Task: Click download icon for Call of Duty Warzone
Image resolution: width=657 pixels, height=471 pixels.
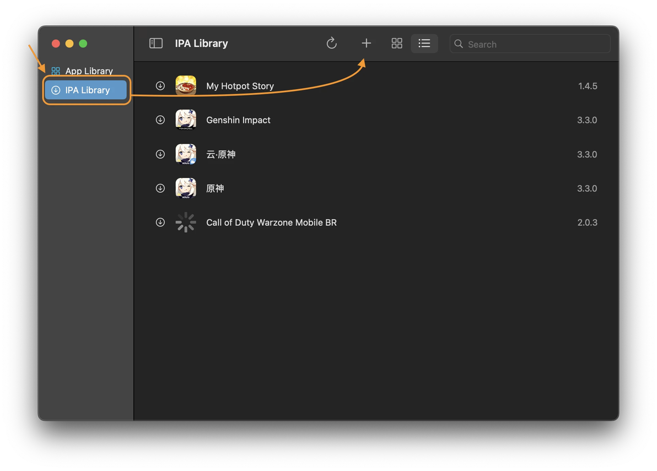Action: (160, 223)
